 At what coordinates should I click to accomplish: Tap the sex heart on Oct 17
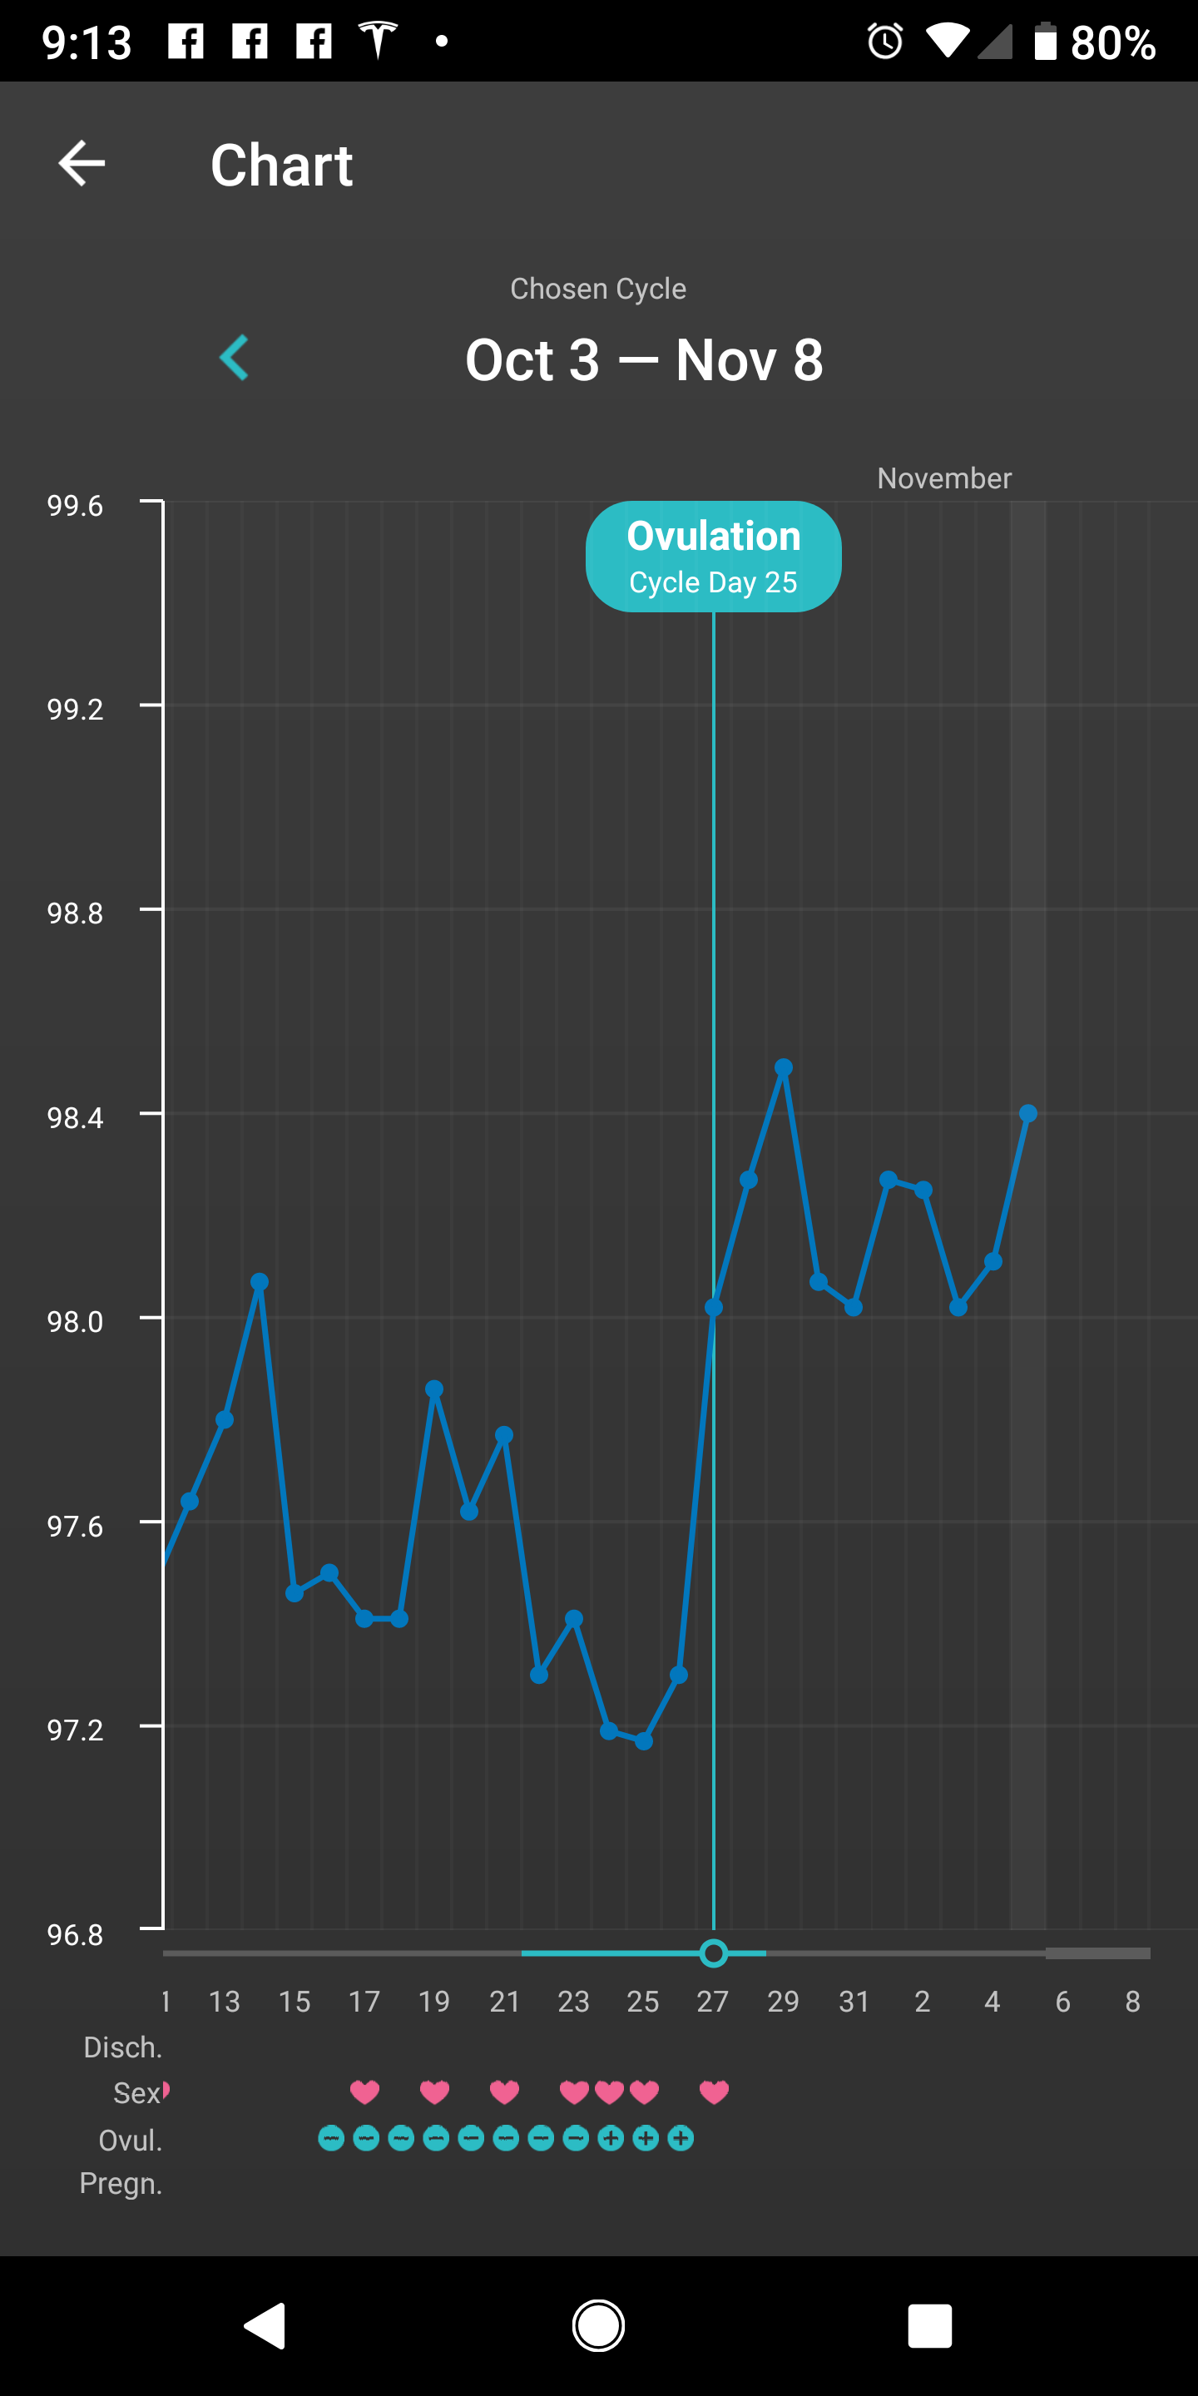click(364, 2092)
